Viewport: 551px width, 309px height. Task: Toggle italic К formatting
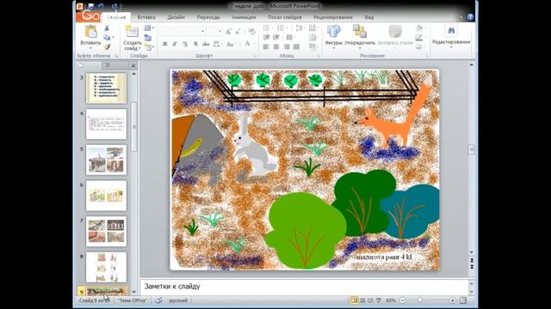pos(175,44)
